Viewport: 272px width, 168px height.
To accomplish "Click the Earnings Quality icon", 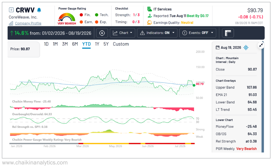I will pyautogui.click(x=149, y=23).
